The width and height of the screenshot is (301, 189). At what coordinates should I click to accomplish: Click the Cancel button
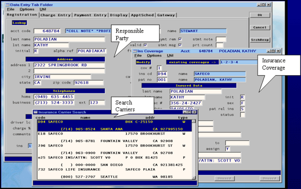259,27
